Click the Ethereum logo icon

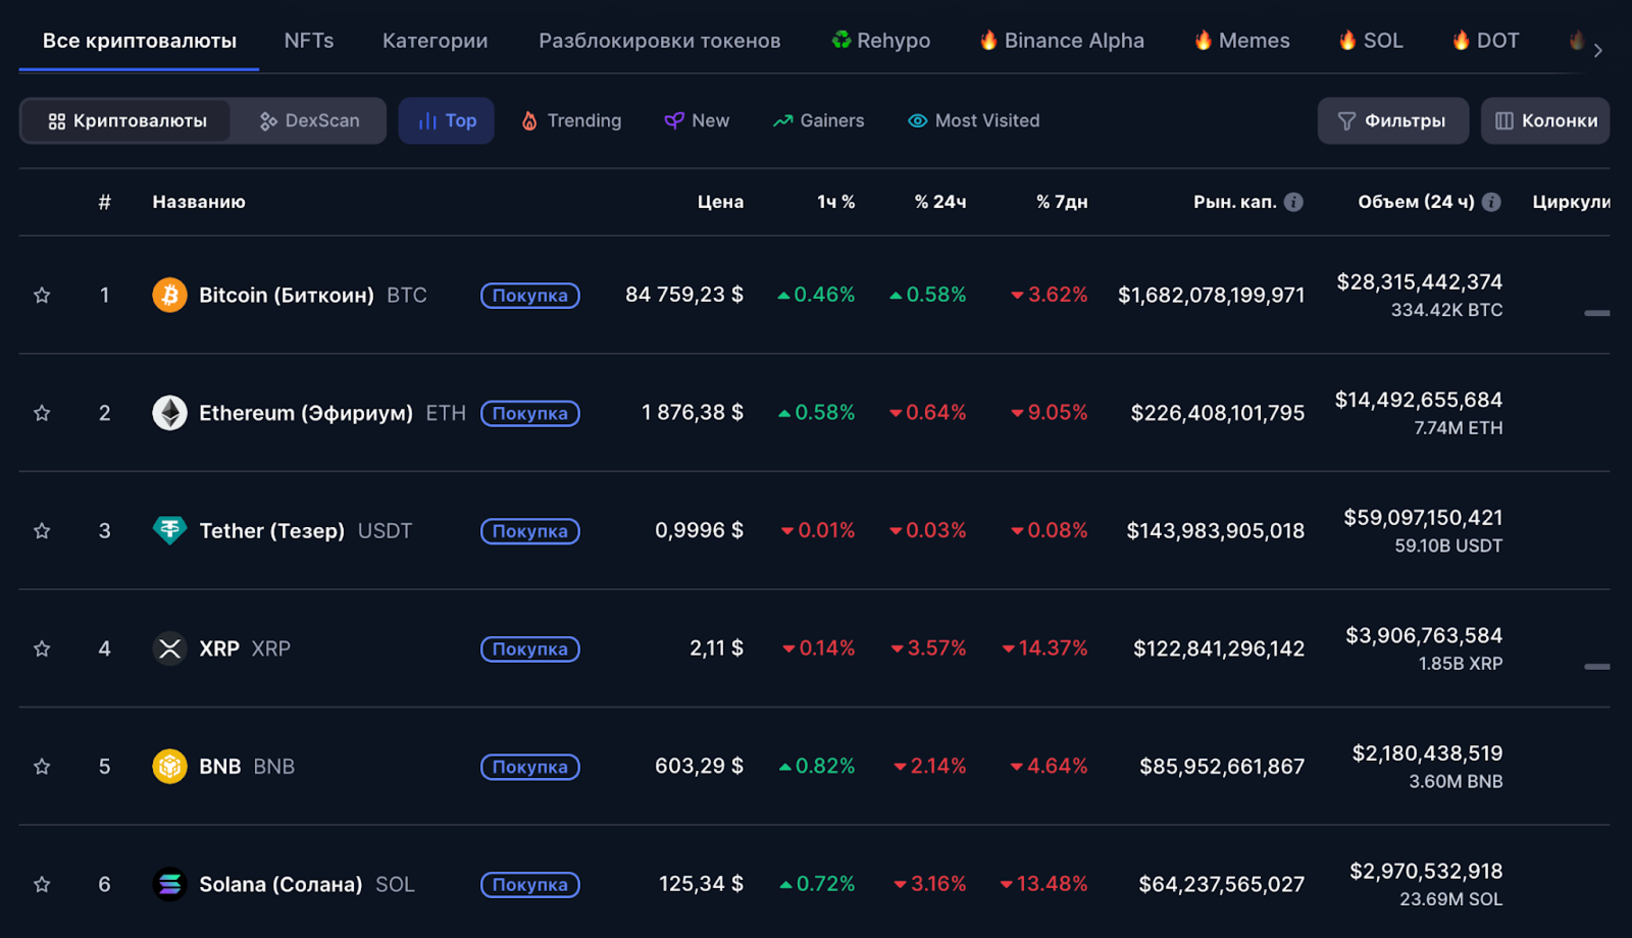(169, 413)
